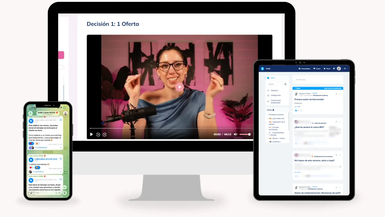Select the 'Celebración de la semana' sidebar topic
The width and height of the screenshot is (385, 217).
(x=277, y=123)
